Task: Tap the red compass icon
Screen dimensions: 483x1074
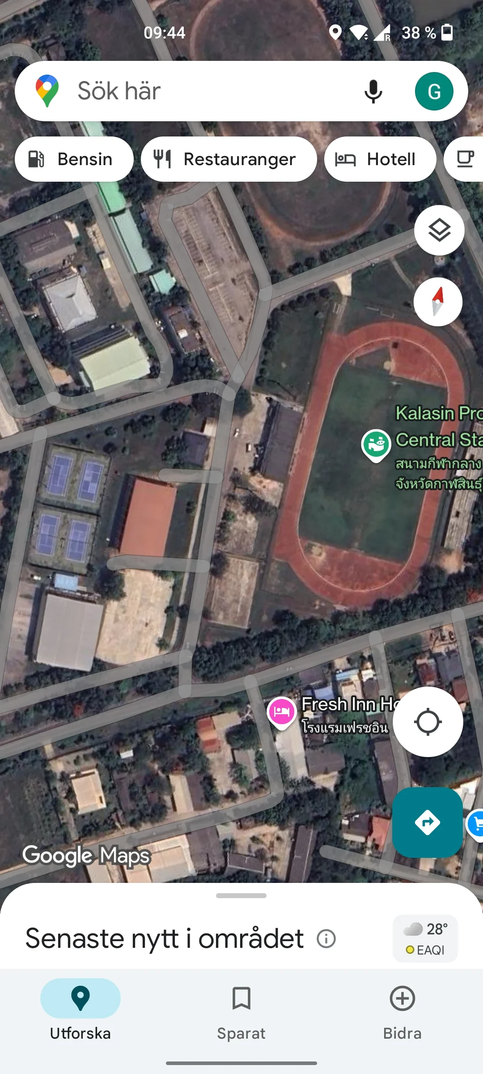Action: click(438, 302)
